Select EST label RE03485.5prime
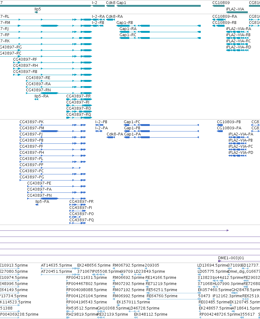The width and height of the screenshot is (260, 319). point(214,302)
